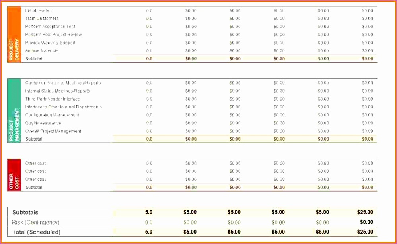Viewport: 397px width, 244px height.
Task: Click the "Quality Assurance" cell
Action: pyautogui.click(x=42, y=123)
